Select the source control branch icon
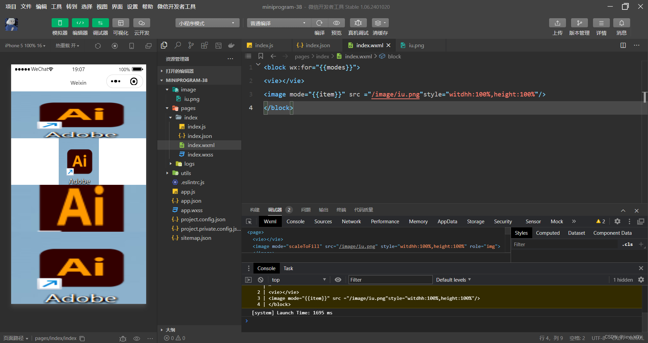The height and width of the screenshot is (343, 648). (x=191, y=45)
